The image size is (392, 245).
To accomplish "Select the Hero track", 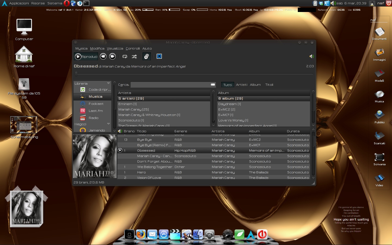I will click(x=214, y=172).
